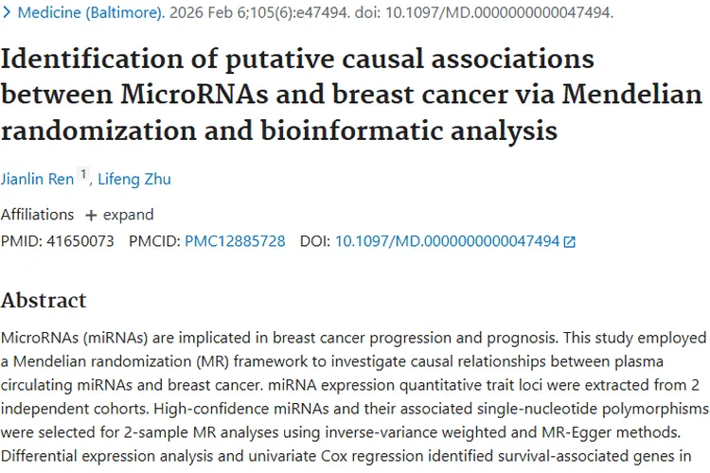The image size is (710, 473).
Task: Click the plus icon next to expand
Action: (x=91, y=215)
